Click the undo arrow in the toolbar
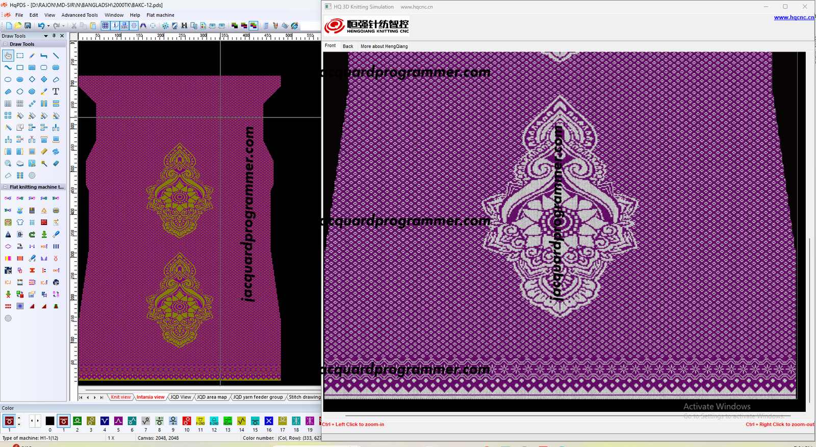 41,26
